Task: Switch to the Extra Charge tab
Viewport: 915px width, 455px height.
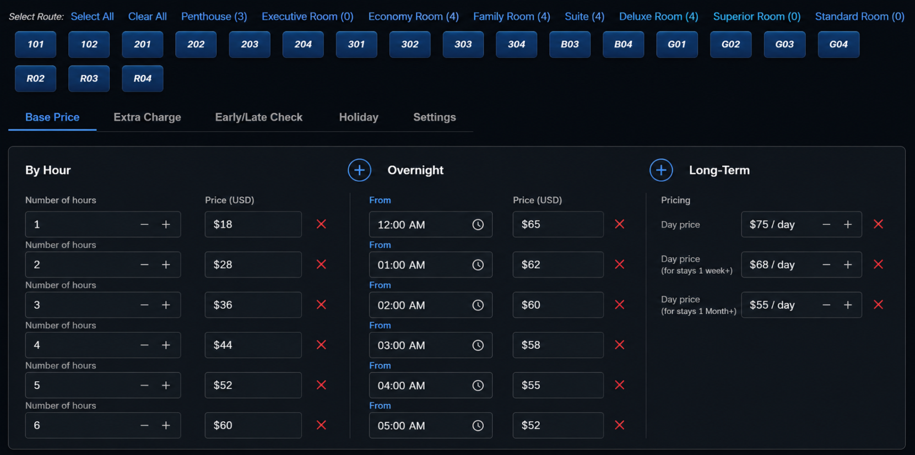Action: [147, 117]
